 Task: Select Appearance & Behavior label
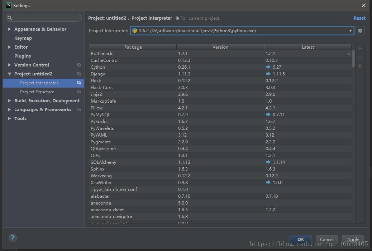[40, 29]
